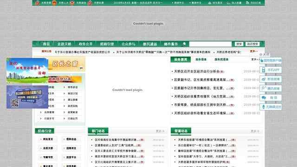Select the 政务要闻 tab
This screenshot has width=297, height=167.
181,59
